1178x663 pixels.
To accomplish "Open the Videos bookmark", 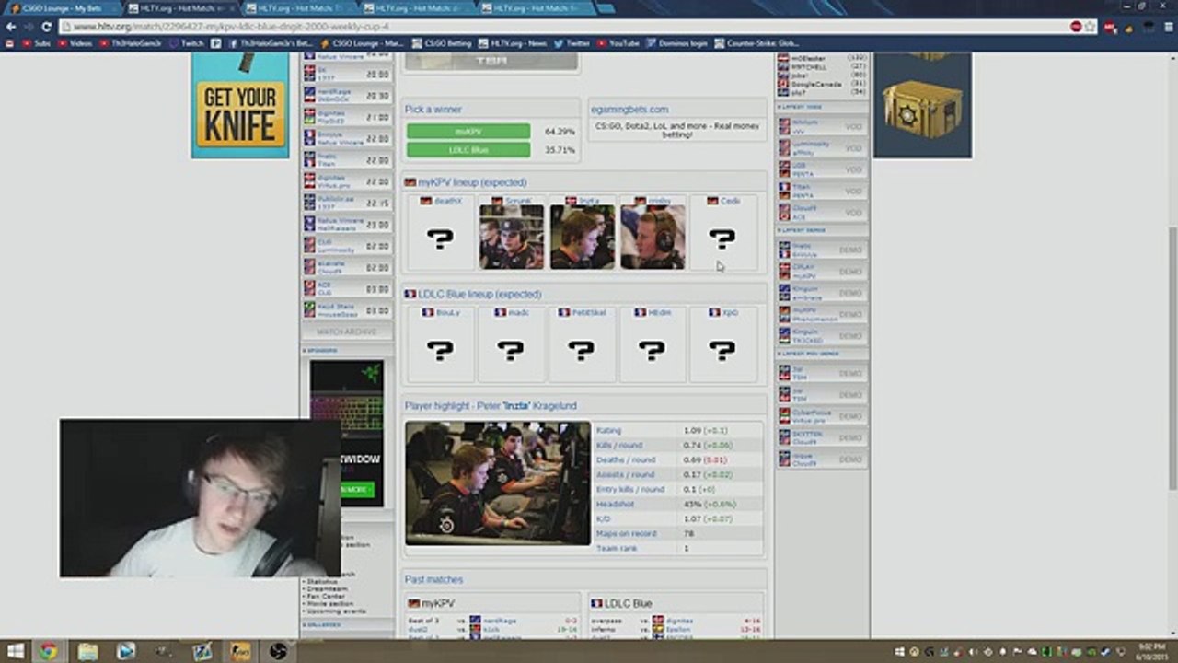I will pos(75,43).
